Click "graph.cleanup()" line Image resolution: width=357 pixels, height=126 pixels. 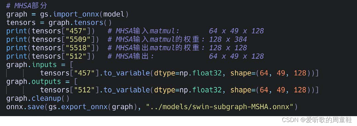point(38,98)
